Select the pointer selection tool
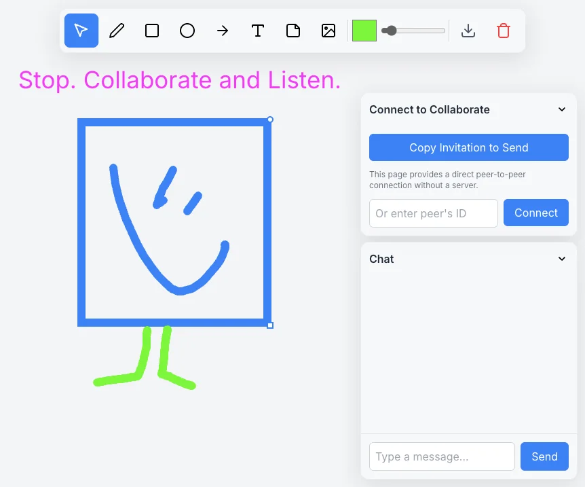This screenshot has width=585, height=487. (81, 31)
